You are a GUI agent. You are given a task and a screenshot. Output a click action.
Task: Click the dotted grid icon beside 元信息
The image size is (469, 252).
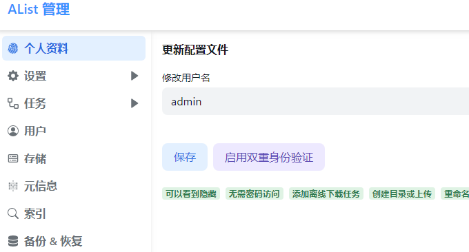coord(13,186)
